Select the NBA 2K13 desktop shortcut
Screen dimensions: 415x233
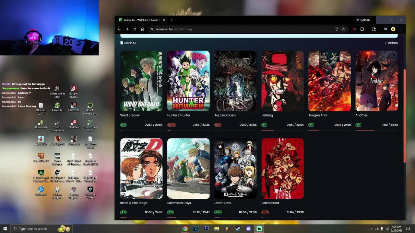[x=74, y=107]
